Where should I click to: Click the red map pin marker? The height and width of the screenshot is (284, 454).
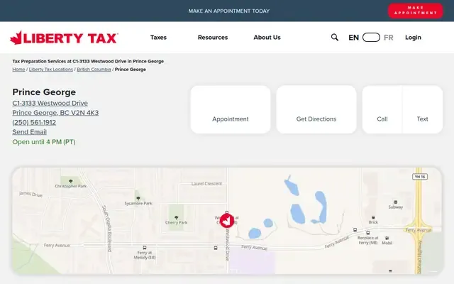point(227,221)
